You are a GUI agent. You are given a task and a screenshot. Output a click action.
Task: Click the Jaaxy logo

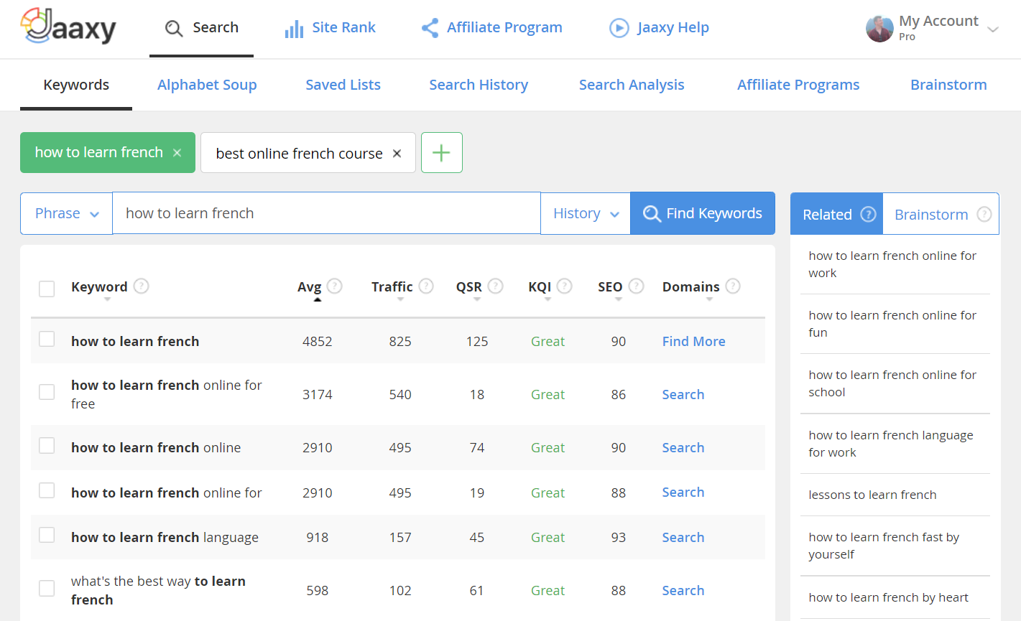[x=68, y=27]
